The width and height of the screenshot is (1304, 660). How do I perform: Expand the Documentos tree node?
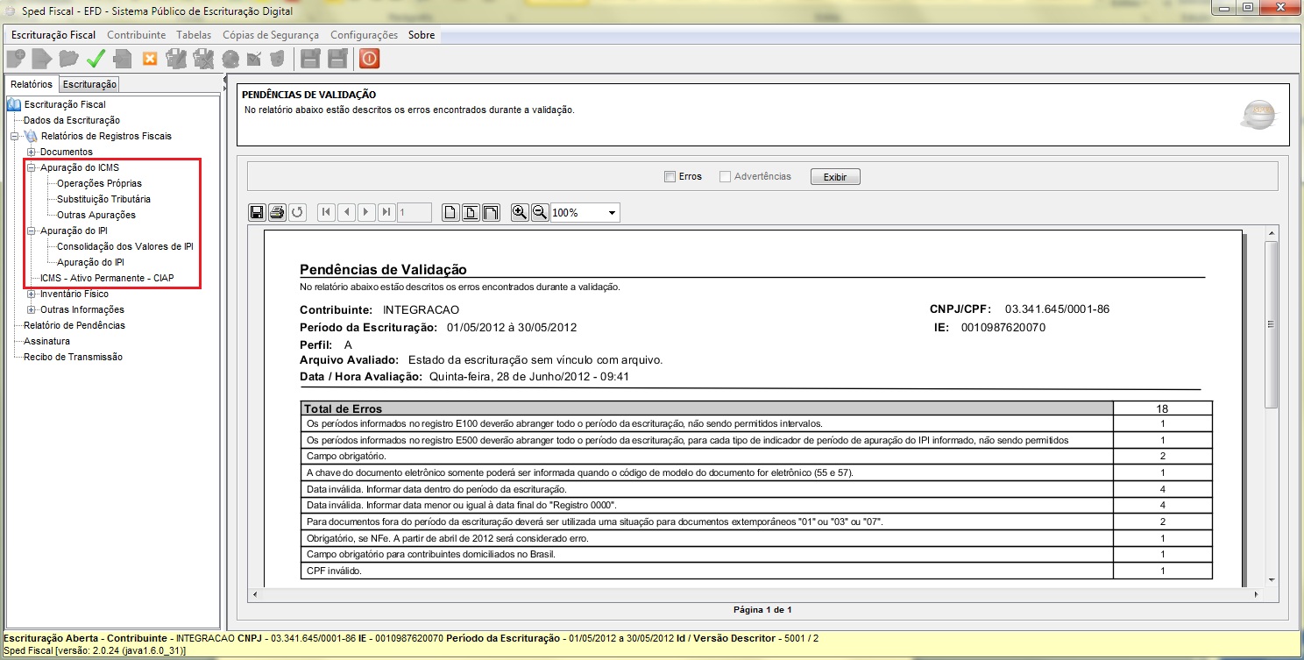pyautogui.click(x=32, y=153)
